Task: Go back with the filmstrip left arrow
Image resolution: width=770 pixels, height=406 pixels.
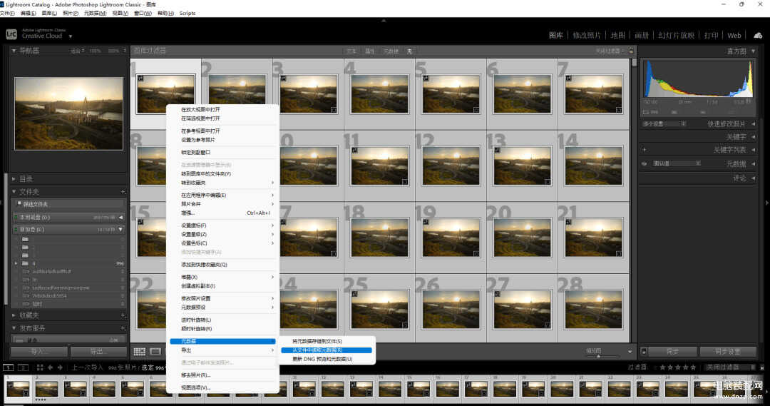Action: coord(50,367)
